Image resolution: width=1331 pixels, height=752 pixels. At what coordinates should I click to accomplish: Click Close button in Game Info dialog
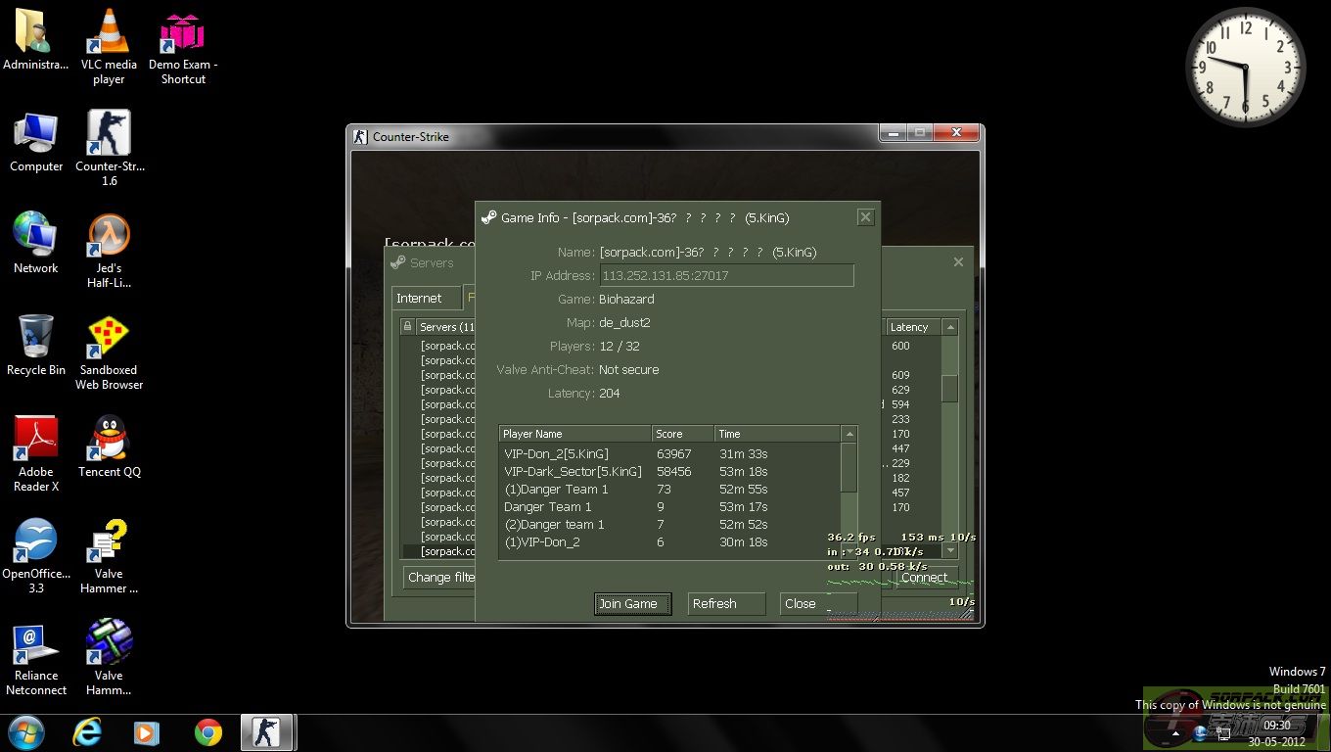coord(817,604)
